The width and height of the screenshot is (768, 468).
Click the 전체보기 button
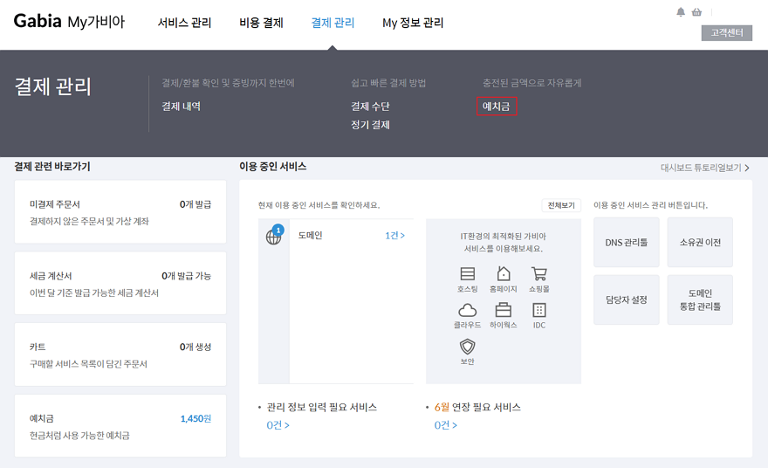pyautogui.click(x=561, y=205)
